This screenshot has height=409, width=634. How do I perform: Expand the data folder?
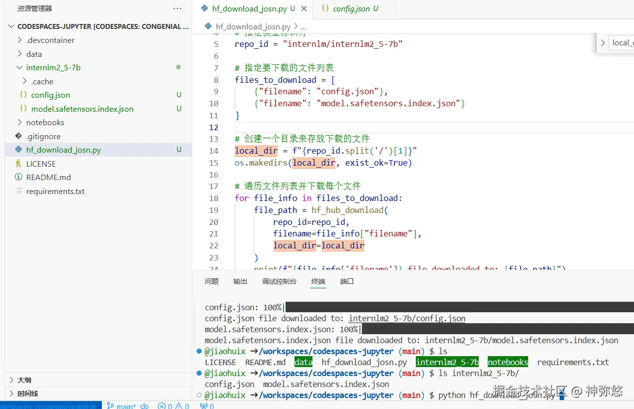[x=20, y=54]
